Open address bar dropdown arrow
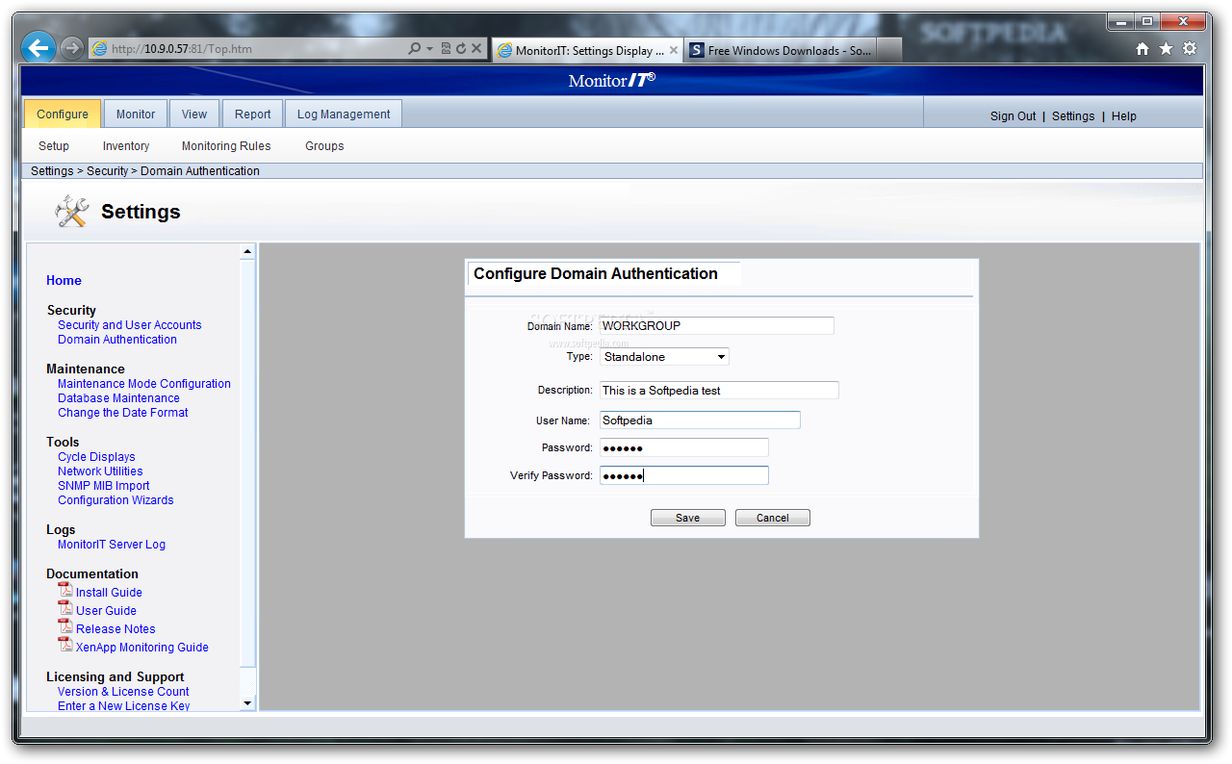Screen dimensions: 1232x764 tap(429, 48)
